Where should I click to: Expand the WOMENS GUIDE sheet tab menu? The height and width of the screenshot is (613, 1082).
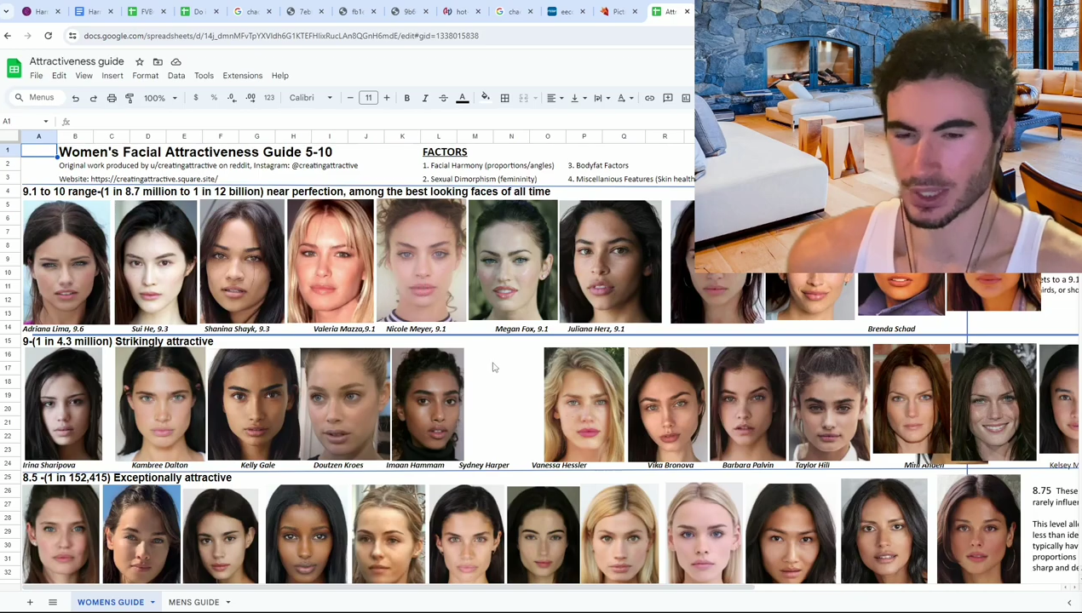pos(153,602)
